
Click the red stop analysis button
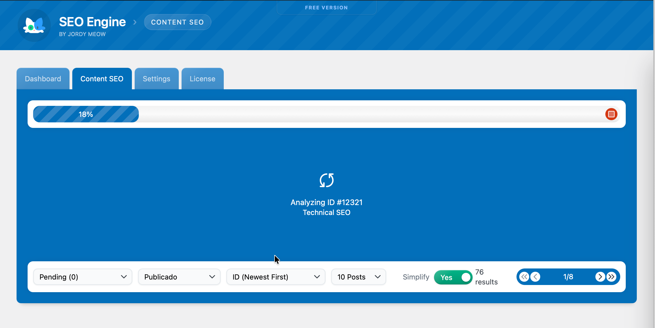pos(611,114)
